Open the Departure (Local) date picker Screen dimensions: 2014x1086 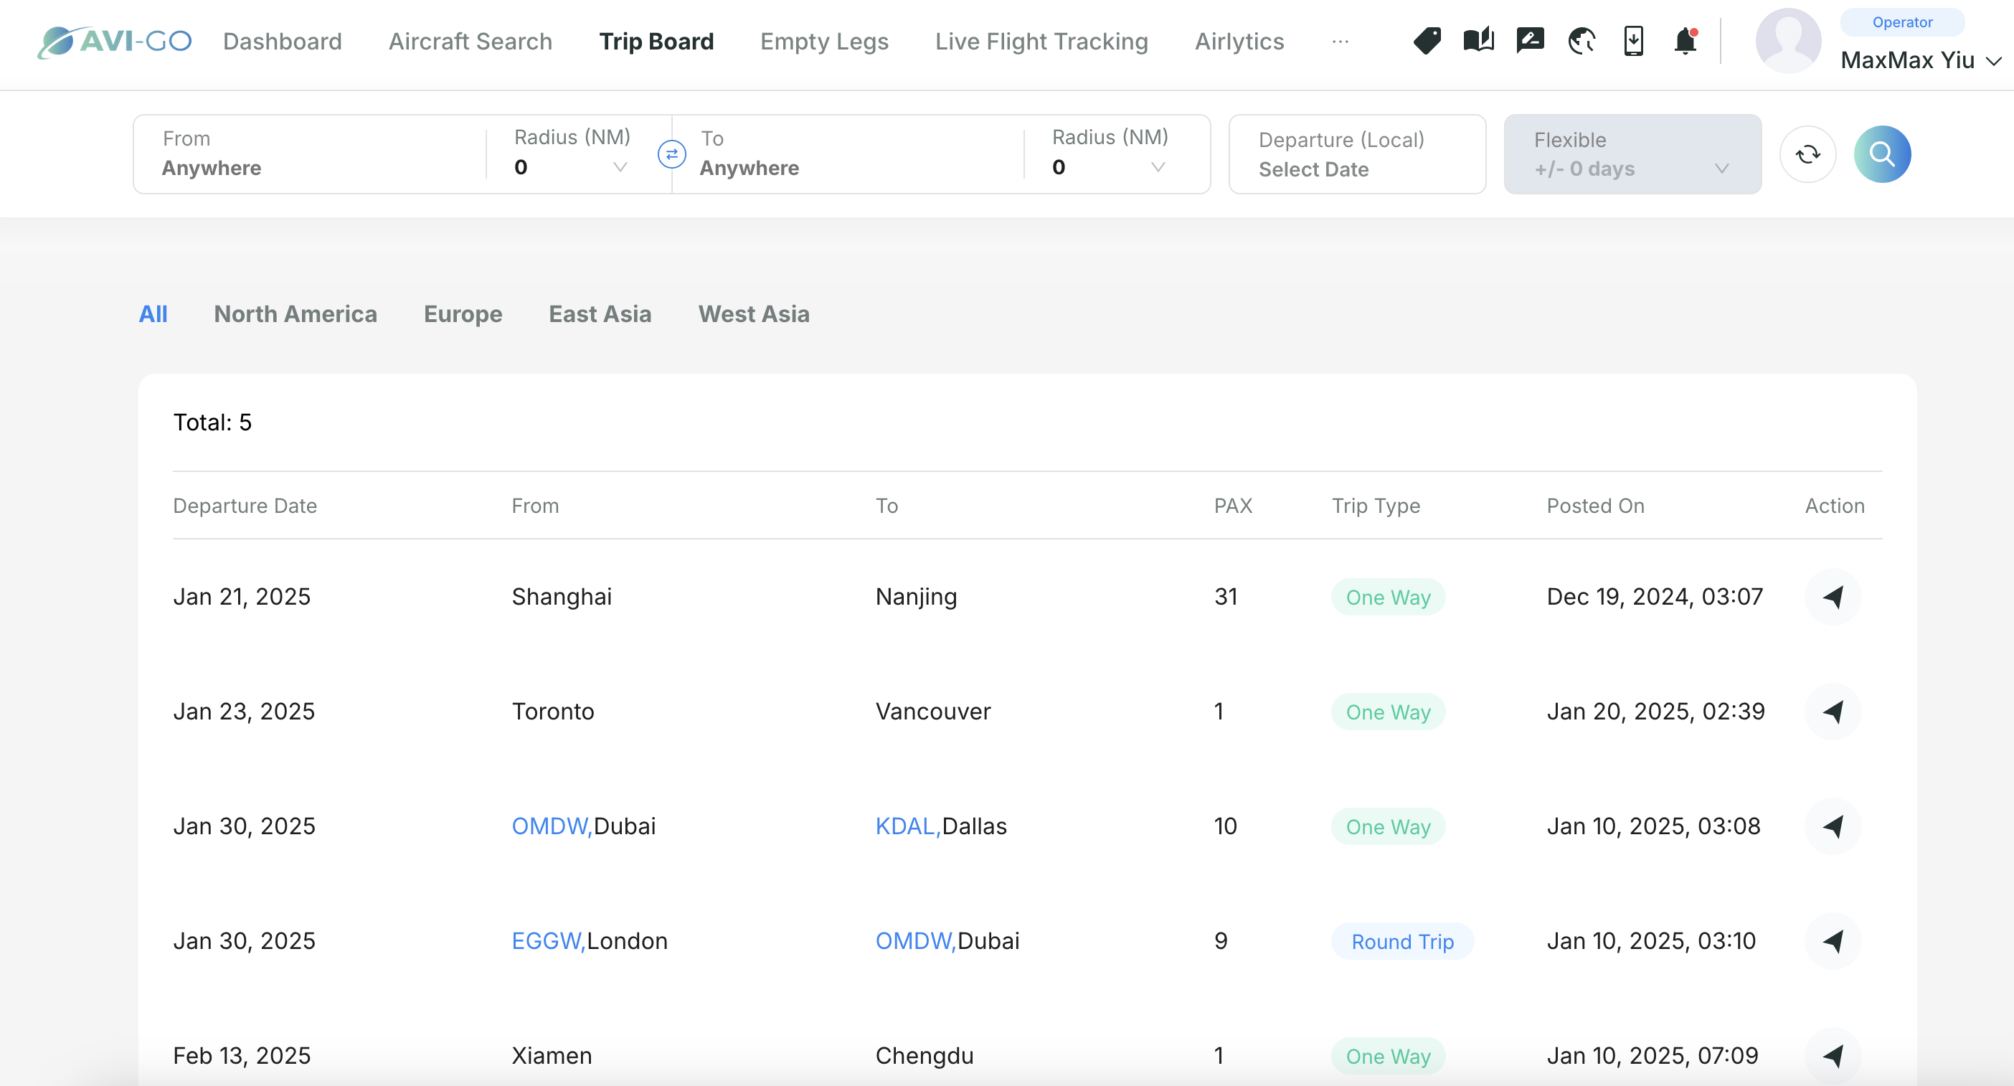[1357, 154]
